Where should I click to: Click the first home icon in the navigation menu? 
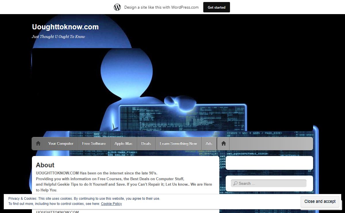click(x=38, y=143)
